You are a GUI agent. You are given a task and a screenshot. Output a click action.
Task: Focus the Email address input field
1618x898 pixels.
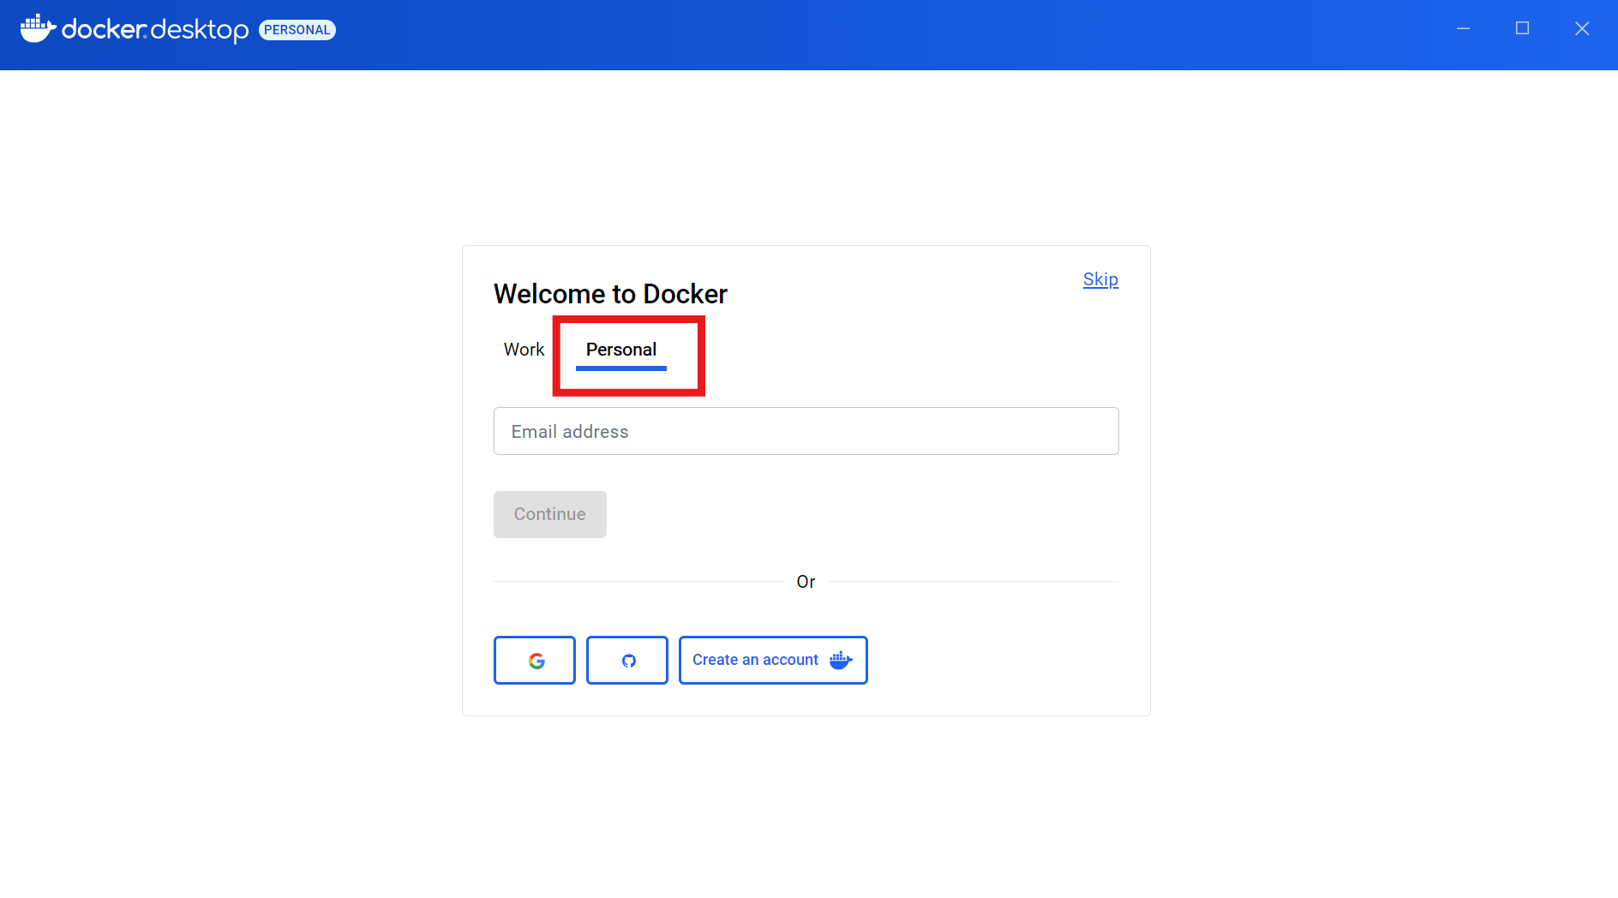(x=806, y=431)
